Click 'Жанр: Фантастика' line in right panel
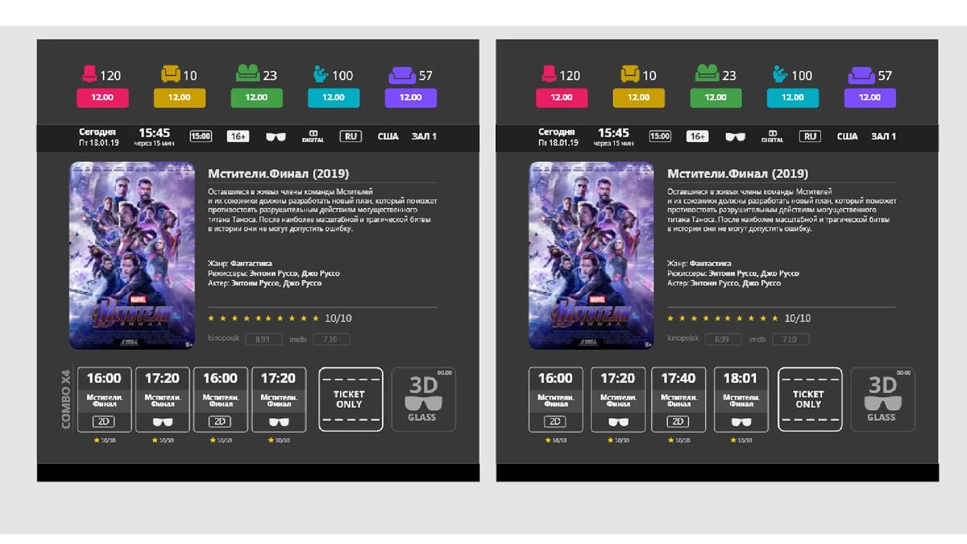The image size is (967, 544). pos(699,264)
